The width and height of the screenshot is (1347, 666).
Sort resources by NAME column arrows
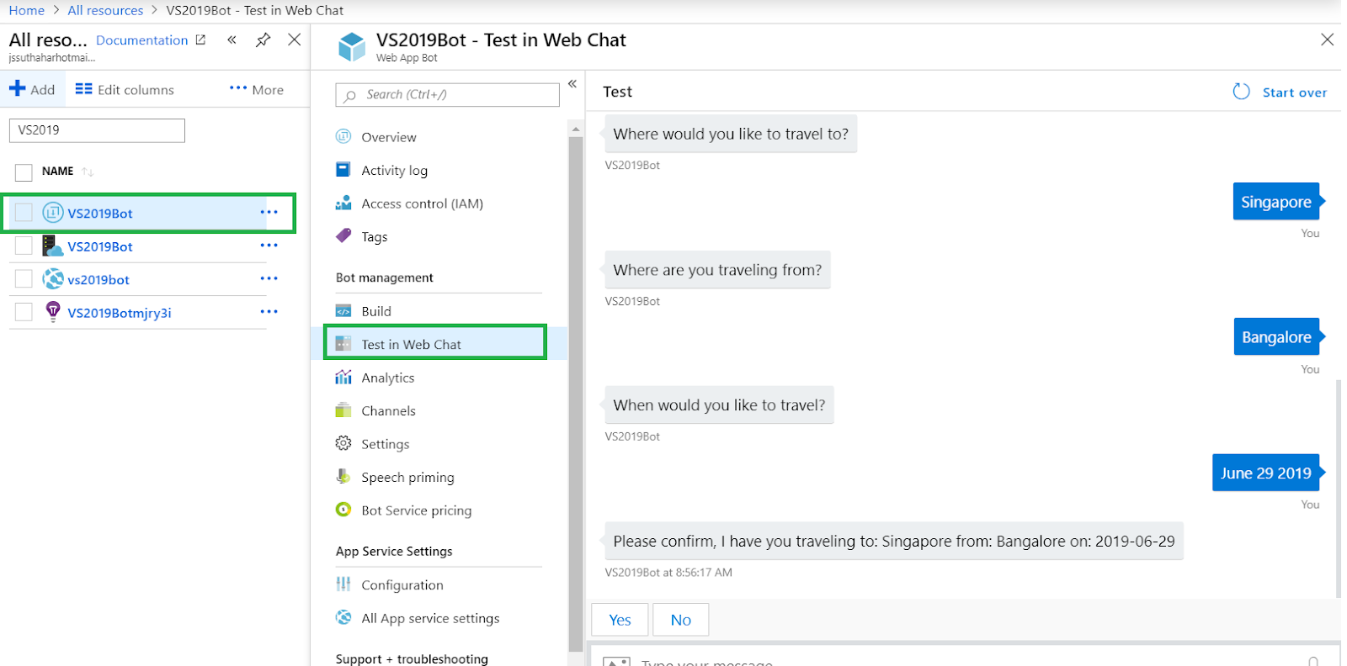click(x=88, y=172)
